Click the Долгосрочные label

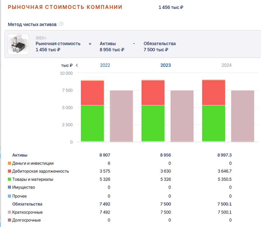click(26, 220)
